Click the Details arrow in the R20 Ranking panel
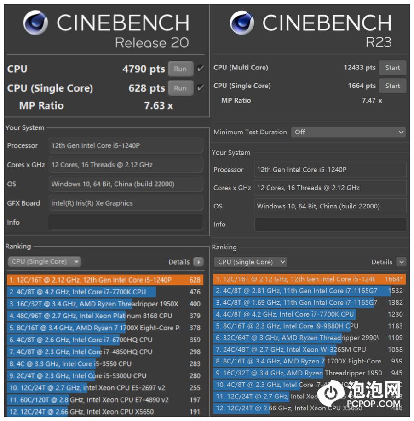The image size is (414, 421). point(197,262)
